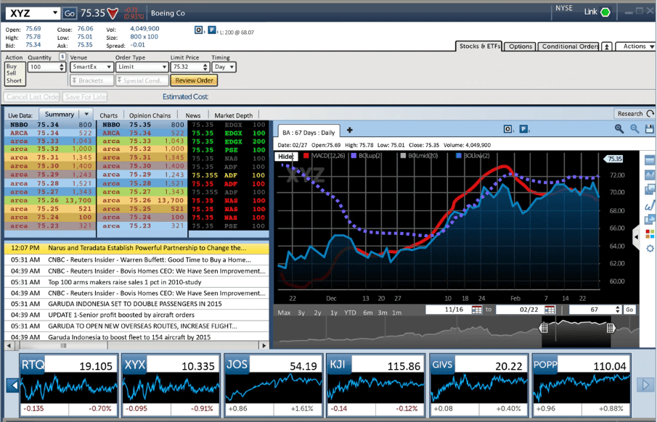The image size is (657, 422).
Task: Adjust the 67 days stepper arrows
Action: coord(617,310)
